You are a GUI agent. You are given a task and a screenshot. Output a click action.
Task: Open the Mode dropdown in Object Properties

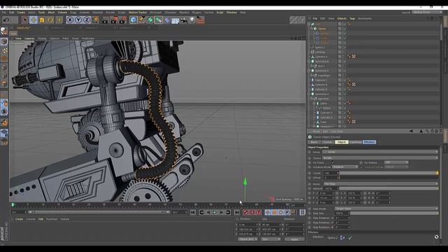[x=380, y=152]
